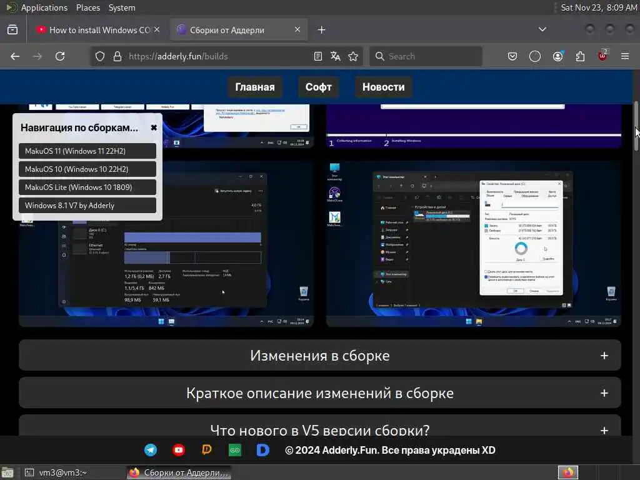Click the '© 2024 Adderly.Fun' footer text
Image resolution: width=640 pixels, height=480 pixels.
pos(390,450)
